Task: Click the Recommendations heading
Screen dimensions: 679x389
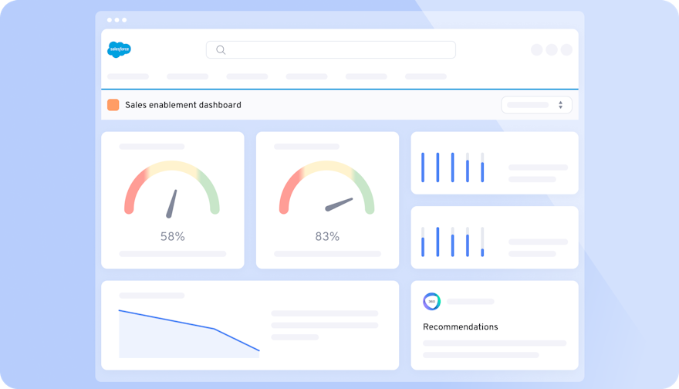Action: [461, 326]
